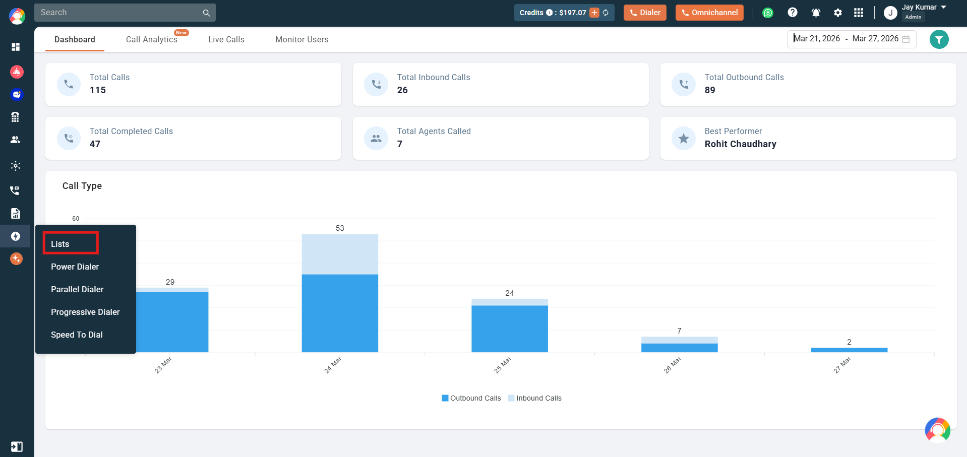Screen dimensions: 967x457
Task: Click the Call Type chart heading
Action: (82, 186)
